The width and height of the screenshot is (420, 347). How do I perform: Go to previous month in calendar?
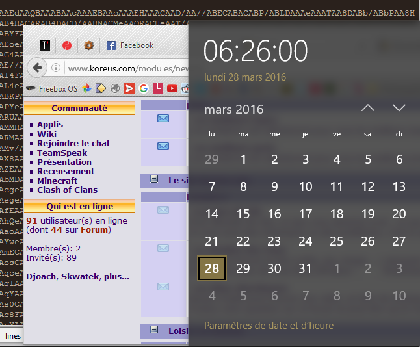point(368,108)
